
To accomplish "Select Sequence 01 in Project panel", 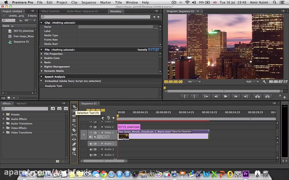I will point(21,42).
